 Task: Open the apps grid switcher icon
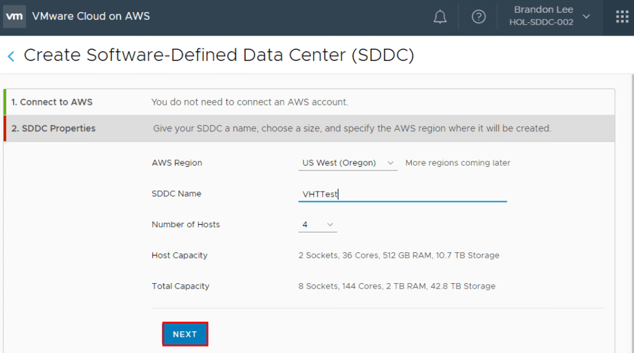click(x=622, y=17)
